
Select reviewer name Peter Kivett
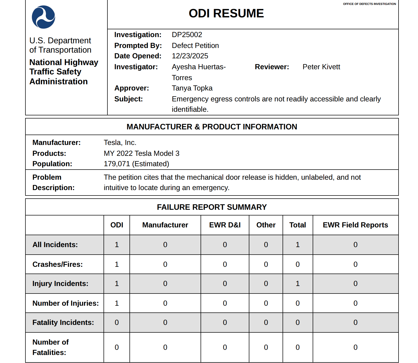coord(321,67)
